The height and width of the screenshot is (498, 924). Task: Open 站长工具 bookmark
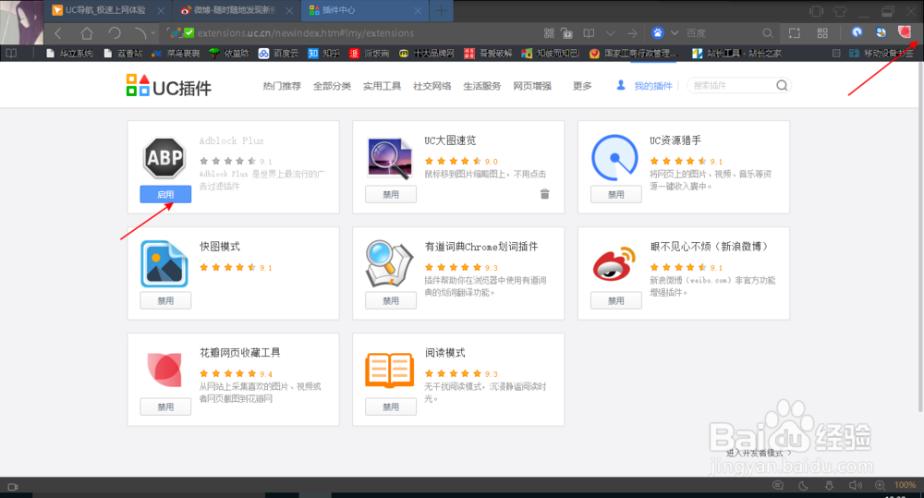[x=736, y=53]
